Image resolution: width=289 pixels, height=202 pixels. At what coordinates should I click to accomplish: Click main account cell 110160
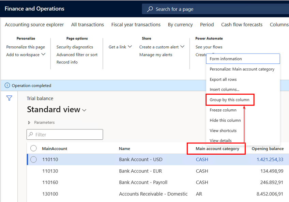pos(50,182)
